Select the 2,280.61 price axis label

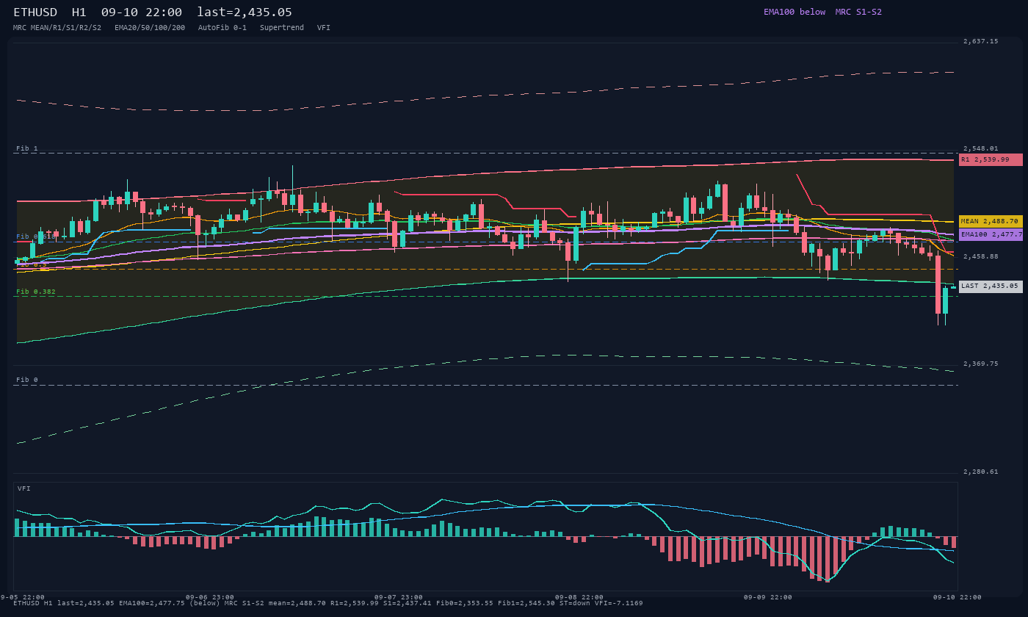[x=981, y=472]
